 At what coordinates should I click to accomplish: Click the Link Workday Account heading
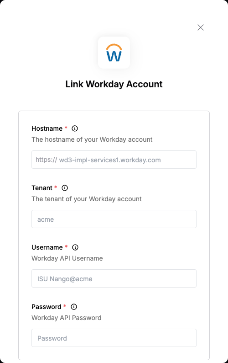coord(114,84)
